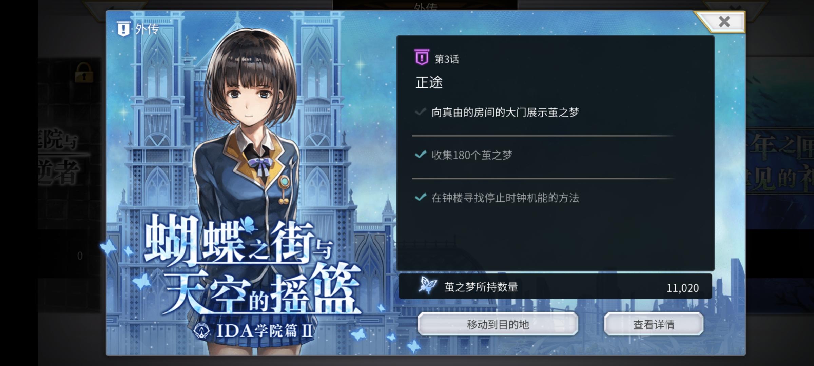
Task: Select the 第3话 chapter label
Action: click(x=447, y=59)
